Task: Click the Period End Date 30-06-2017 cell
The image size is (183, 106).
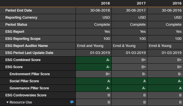Action: click(x=130, y=10)
